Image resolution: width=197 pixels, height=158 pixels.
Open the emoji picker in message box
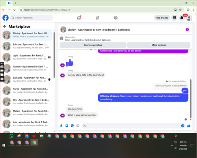pyautogui.click(x=182, y=126)
